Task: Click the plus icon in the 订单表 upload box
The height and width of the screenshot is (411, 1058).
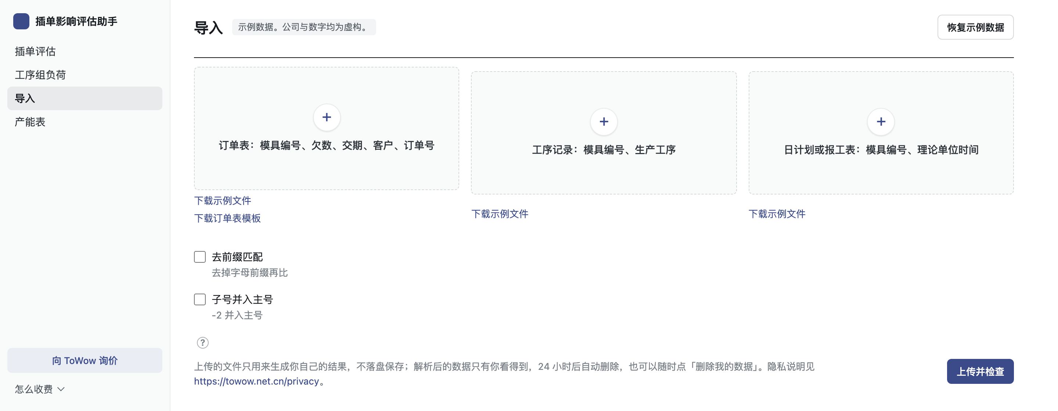Action: tap(327, 117)
